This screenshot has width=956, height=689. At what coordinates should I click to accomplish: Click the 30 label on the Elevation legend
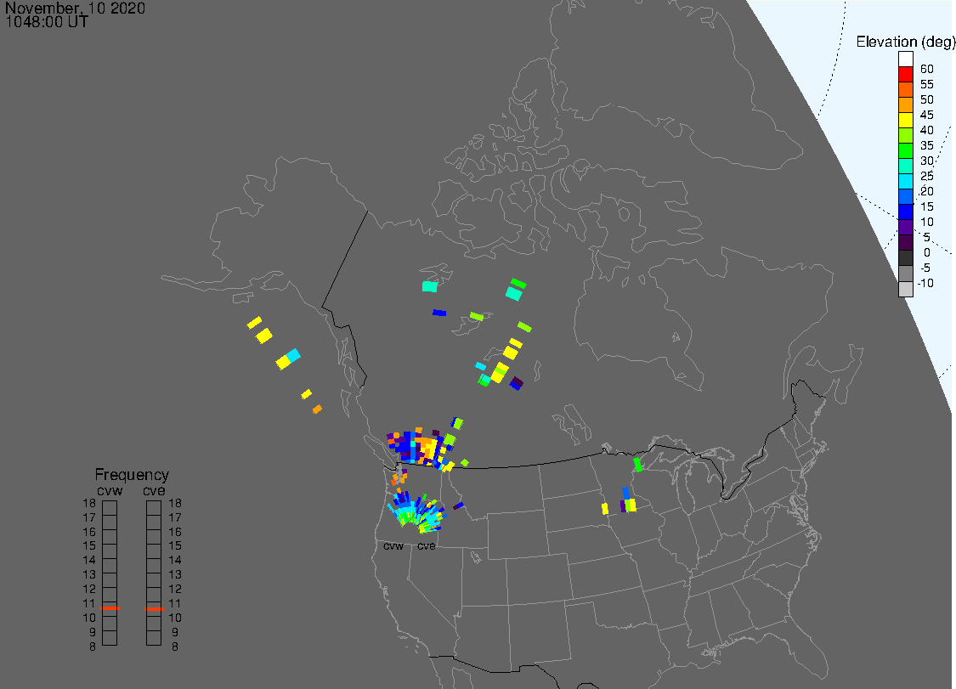927,161
